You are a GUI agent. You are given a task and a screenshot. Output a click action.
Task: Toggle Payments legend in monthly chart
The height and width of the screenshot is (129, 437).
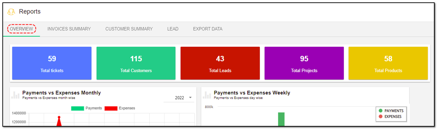[x=86, y=108]
